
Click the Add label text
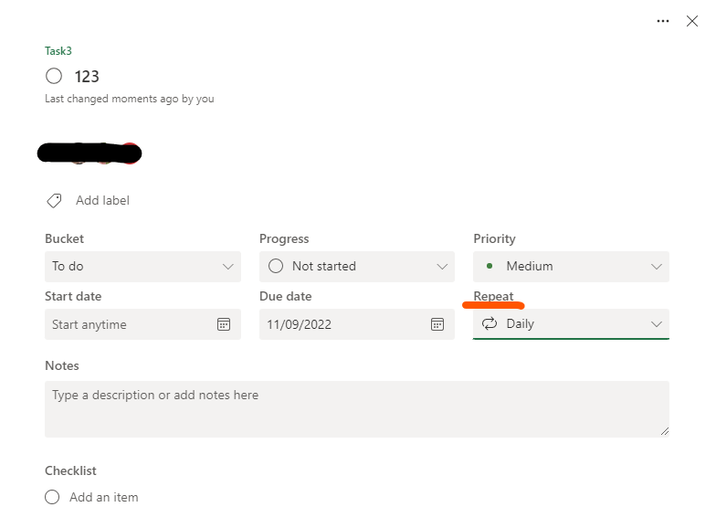pyautogui.click(x=102, y=201)
